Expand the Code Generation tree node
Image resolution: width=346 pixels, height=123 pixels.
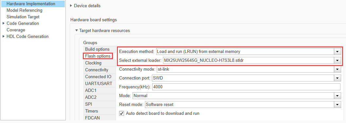click(x=3, y=23)
